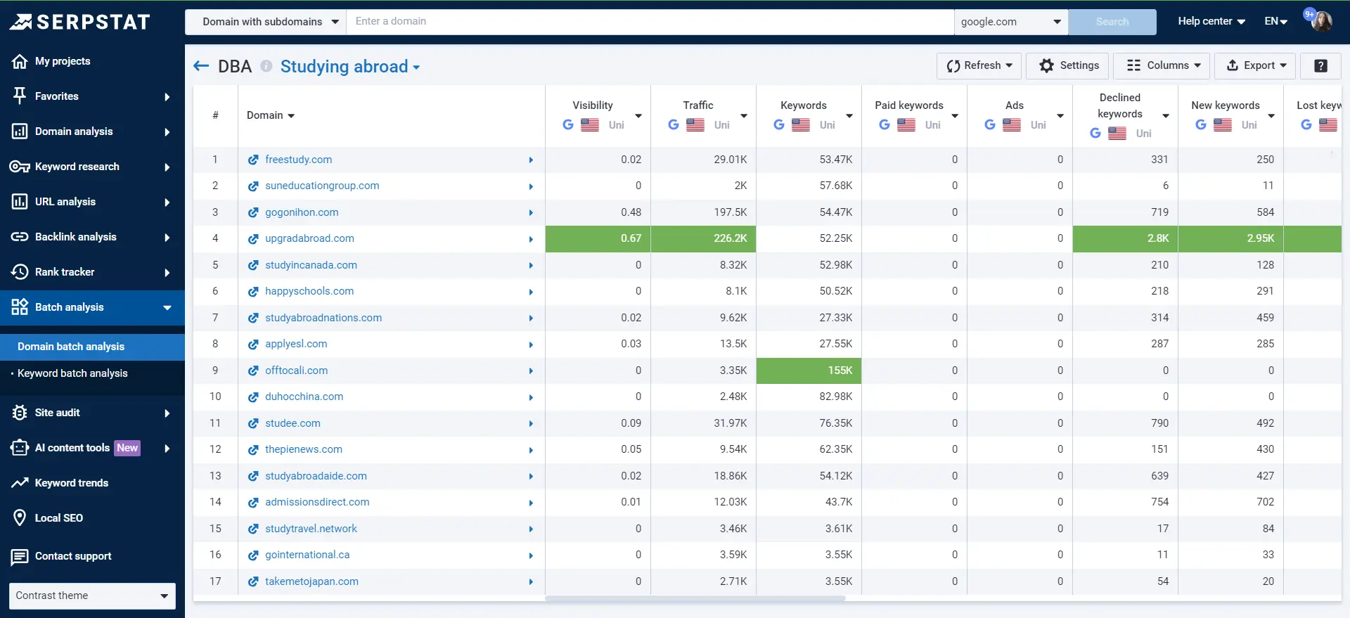1350x618 pixels.
Task: Click the Batch analysis icon
Action: click(20, 307)
